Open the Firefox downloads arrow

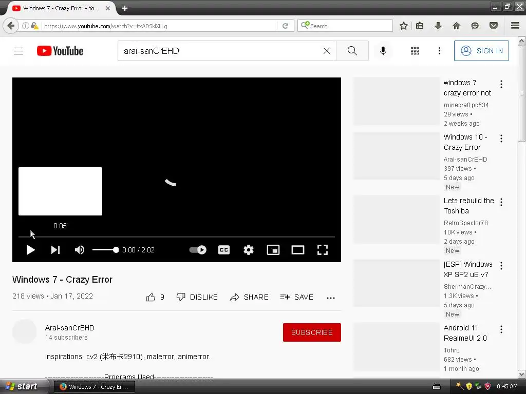point(438,26)
